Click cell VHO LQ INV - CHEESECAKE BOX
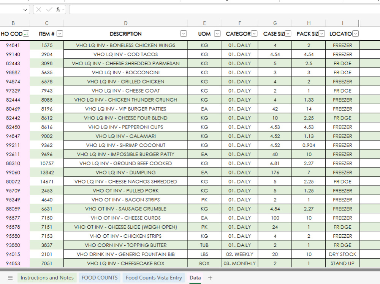The height and width of the screenshot is (284, 380). [x=125, y=263]
